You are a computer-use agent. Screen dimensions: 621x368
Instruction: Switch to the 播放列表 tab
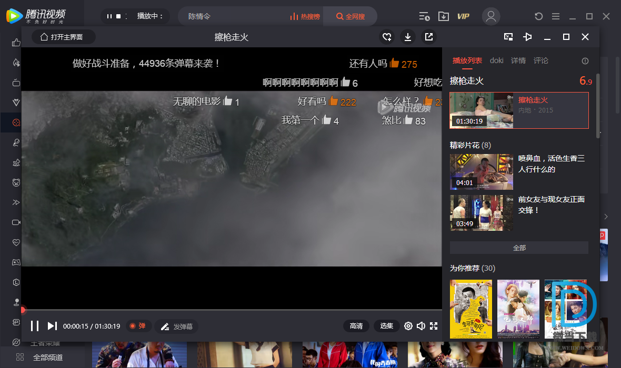(467, 60)
